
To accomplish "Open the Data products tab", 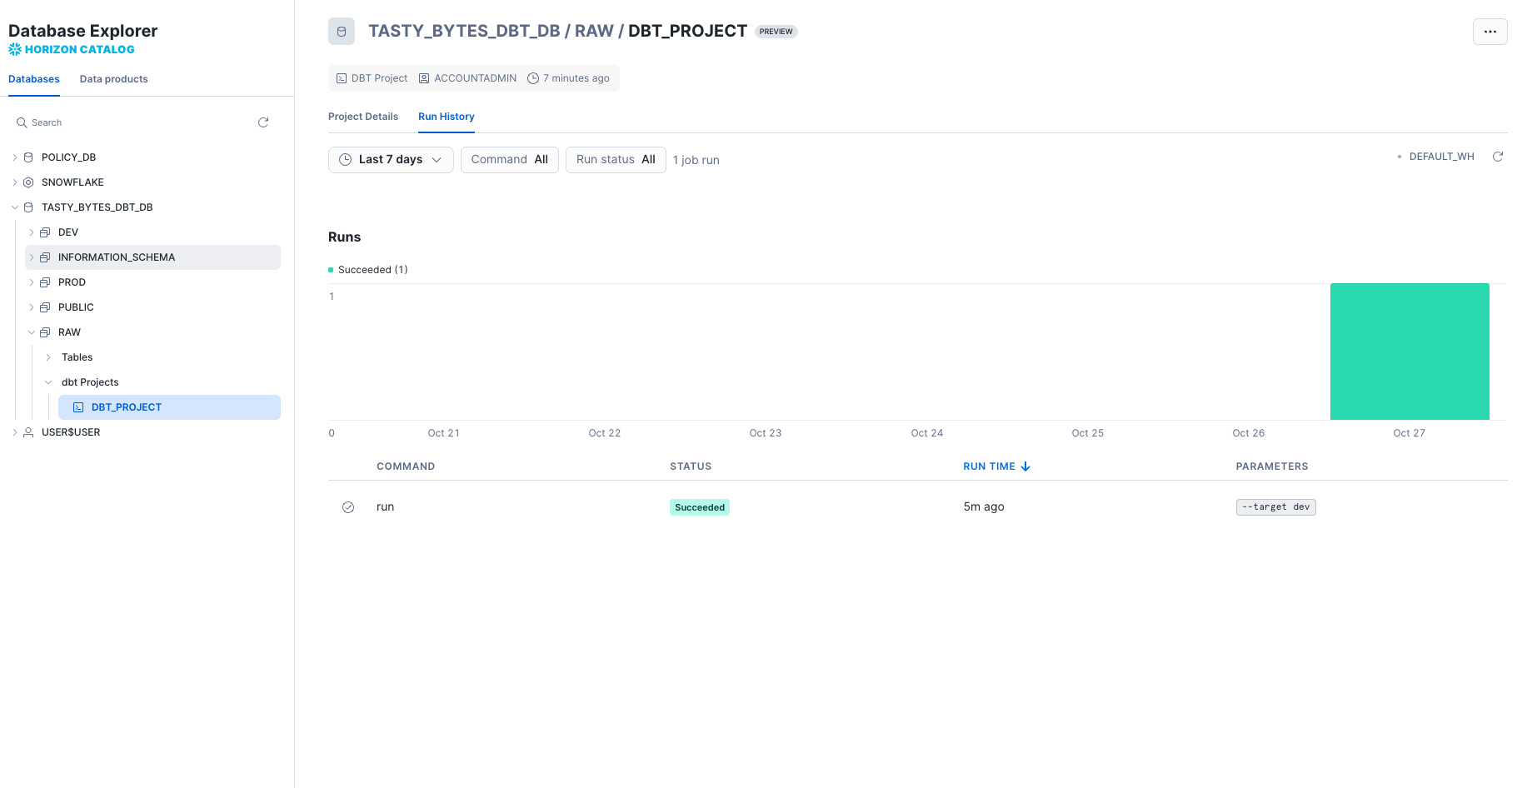I will pos(113,78).
